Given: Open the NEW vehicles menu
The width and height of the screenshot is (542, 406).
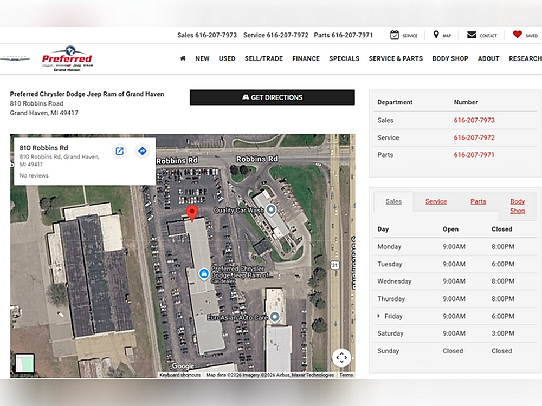Looking at the screenshot, I should [202, 58].
